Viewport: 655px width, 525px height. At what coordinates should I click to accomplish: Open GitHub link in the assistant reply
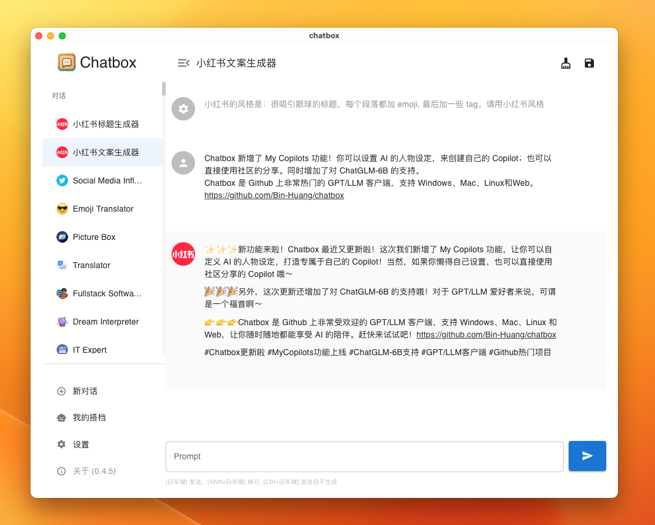tap(486, 335)
